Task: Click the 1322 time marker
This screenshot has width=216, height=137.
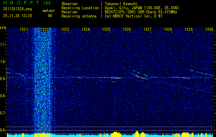Action: click(x=45, y=29)
